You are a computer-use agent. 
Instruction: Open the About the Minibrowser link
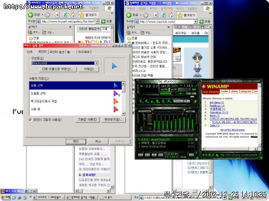(x=232, y=130)
